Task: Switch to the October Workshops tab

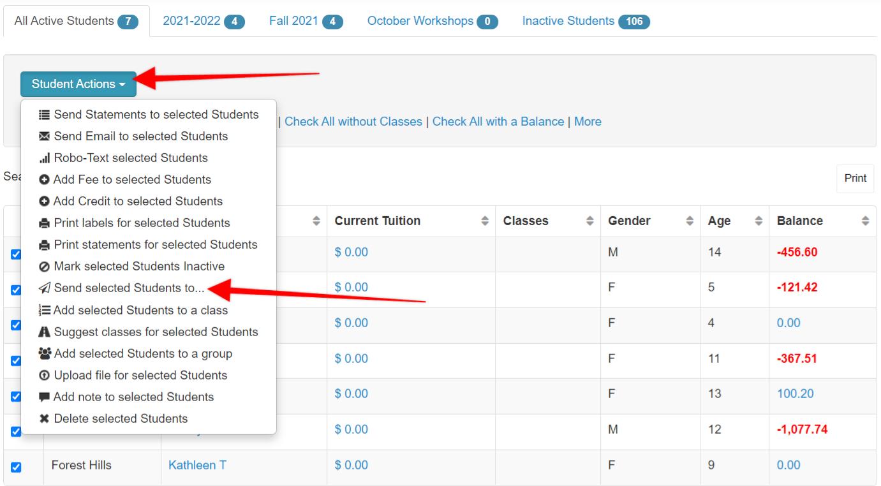Action: (x=432, y=21)
